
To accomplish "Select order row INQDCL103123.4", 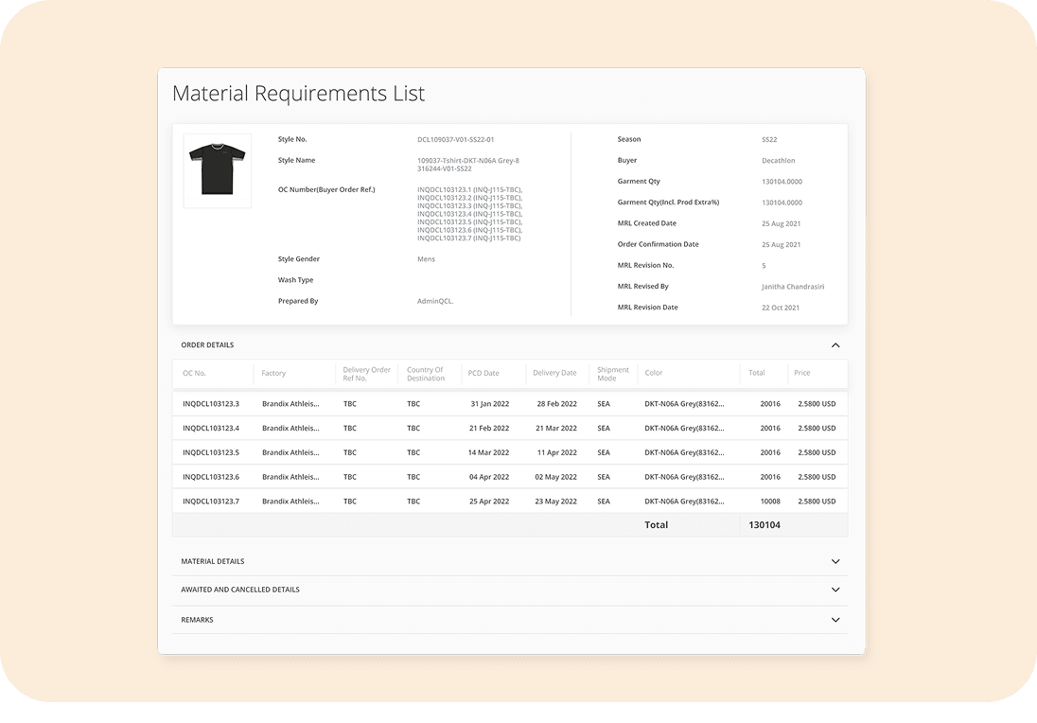I will click(211, 429).
